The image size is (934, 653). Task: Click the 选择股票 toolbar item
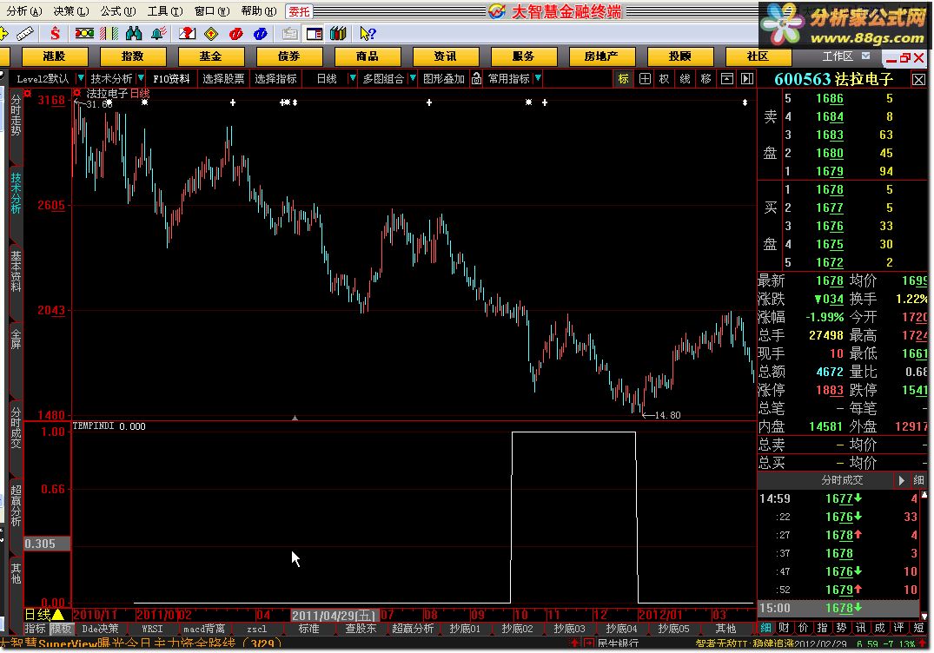(x=223, y=78)
